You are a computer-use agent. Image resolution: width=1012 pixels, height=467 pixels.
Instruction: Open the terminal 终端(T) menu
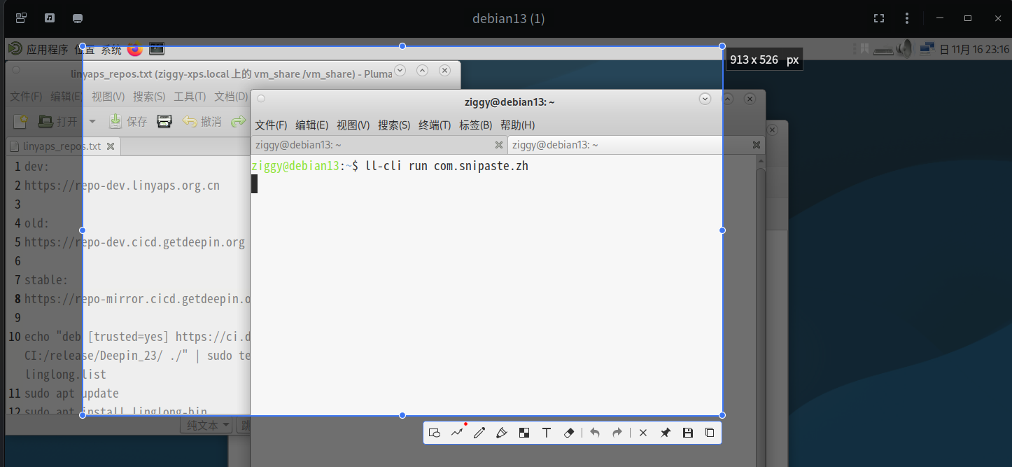(x=435, y=125)
